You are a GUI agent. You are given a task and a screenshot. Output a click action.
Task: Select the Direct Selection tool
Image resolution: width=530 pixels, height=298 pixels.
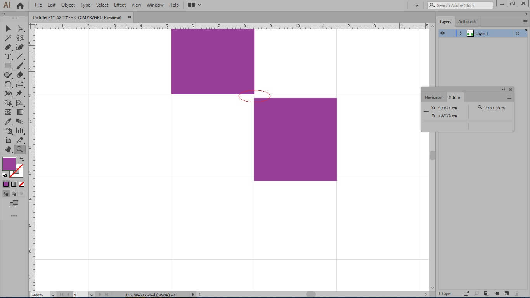coord(20,29)
